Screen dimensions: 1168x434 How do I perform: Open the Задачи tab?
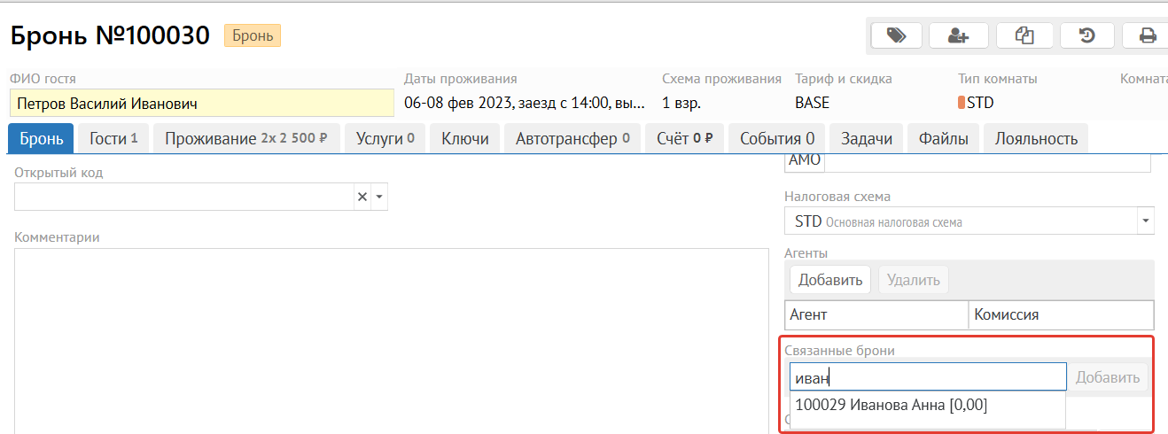(x=867, y=138)
